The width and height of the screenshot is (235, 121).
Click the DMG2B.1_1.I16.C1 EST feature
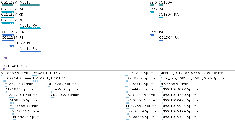(x=35, y=76)
